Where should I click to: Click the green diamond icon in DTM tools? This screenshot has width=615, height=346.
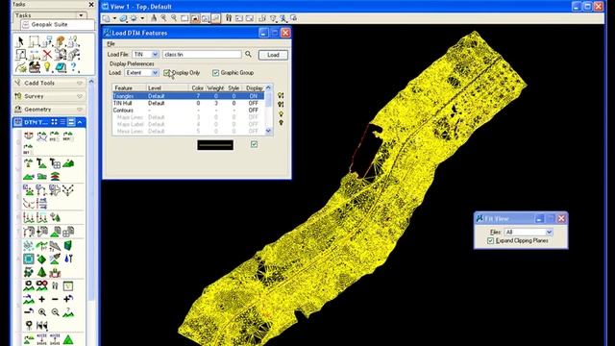point(41,259)
